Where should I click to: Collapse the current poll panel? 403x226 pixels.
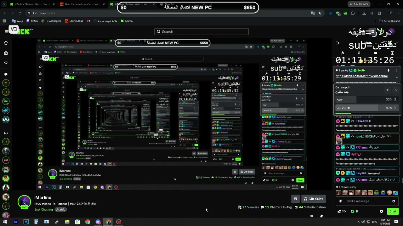396,90
